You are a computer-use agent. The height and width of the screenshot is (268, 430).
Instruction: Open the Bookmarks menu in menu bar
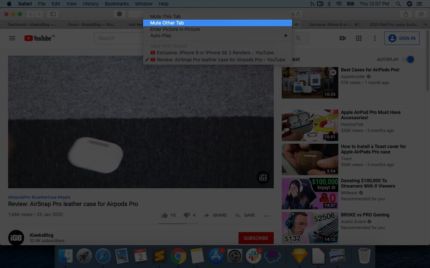(117, 4)
